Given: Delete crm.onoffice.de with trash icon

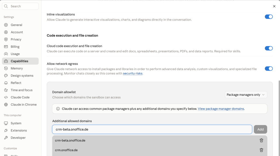Looking at the screenshot, I should (261, 150).
